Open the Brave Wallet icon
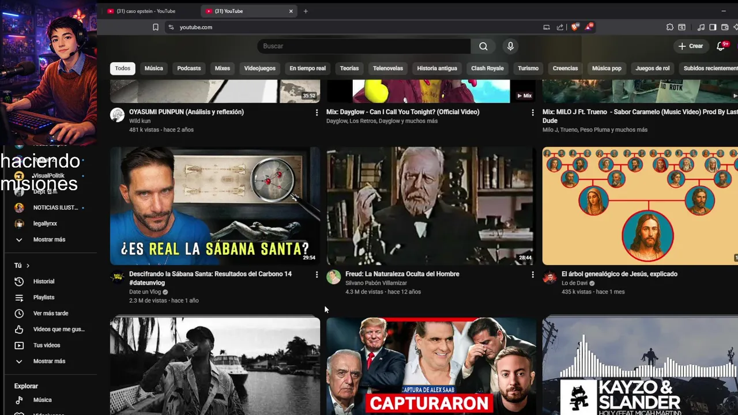 click(x=725, y=27)
